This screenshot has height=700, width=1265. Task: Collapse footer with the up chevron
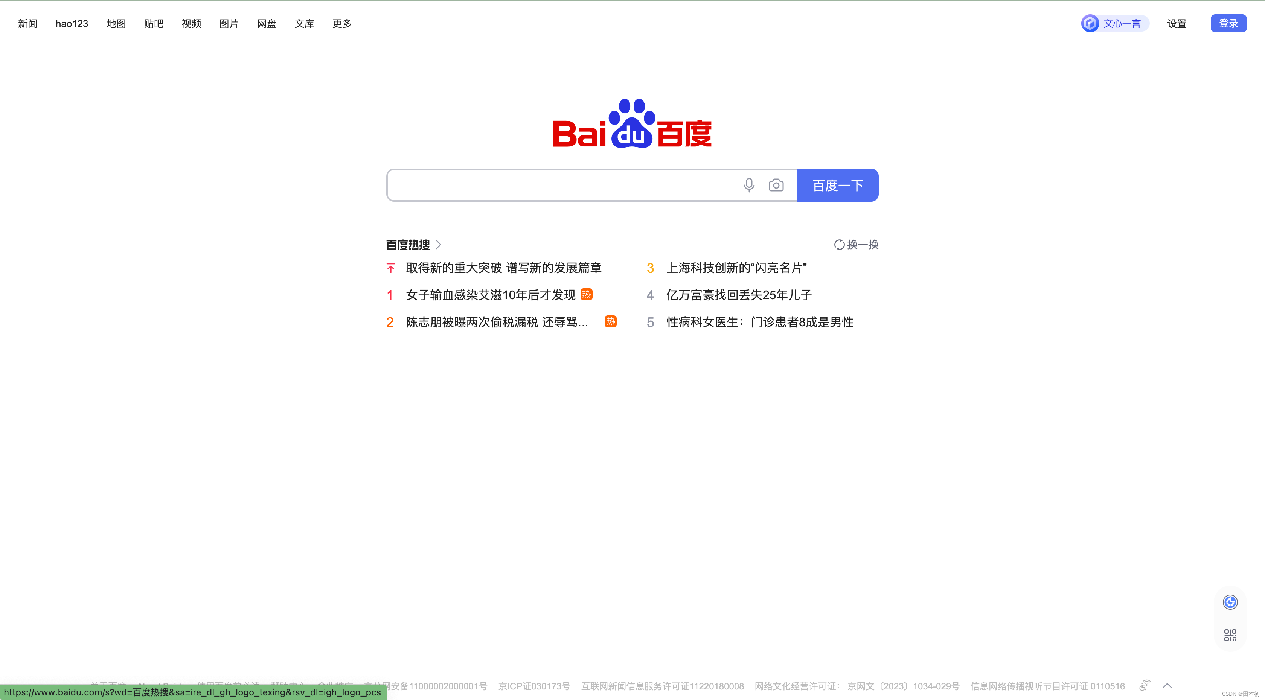click(x=1167, y=686)
